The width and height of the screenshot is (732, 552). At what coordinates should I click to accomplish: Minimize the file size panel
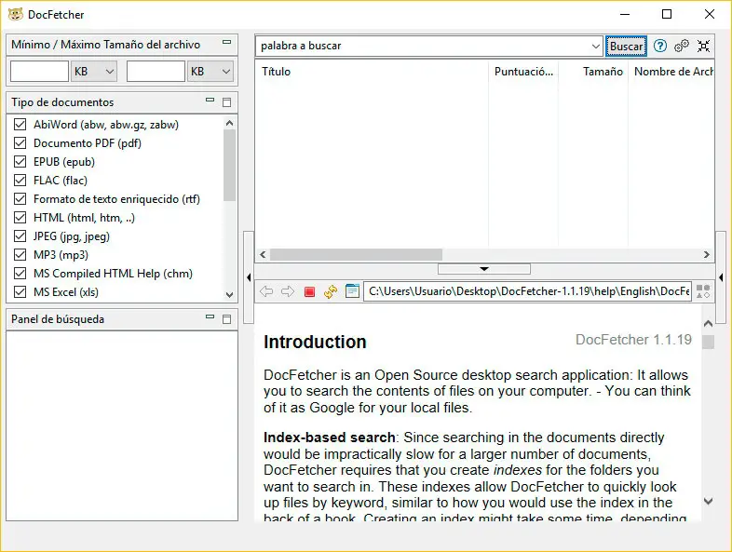click(x=227, y=42)
